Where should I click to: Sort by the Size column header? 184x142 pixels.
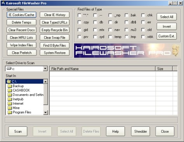pos(164,69)
